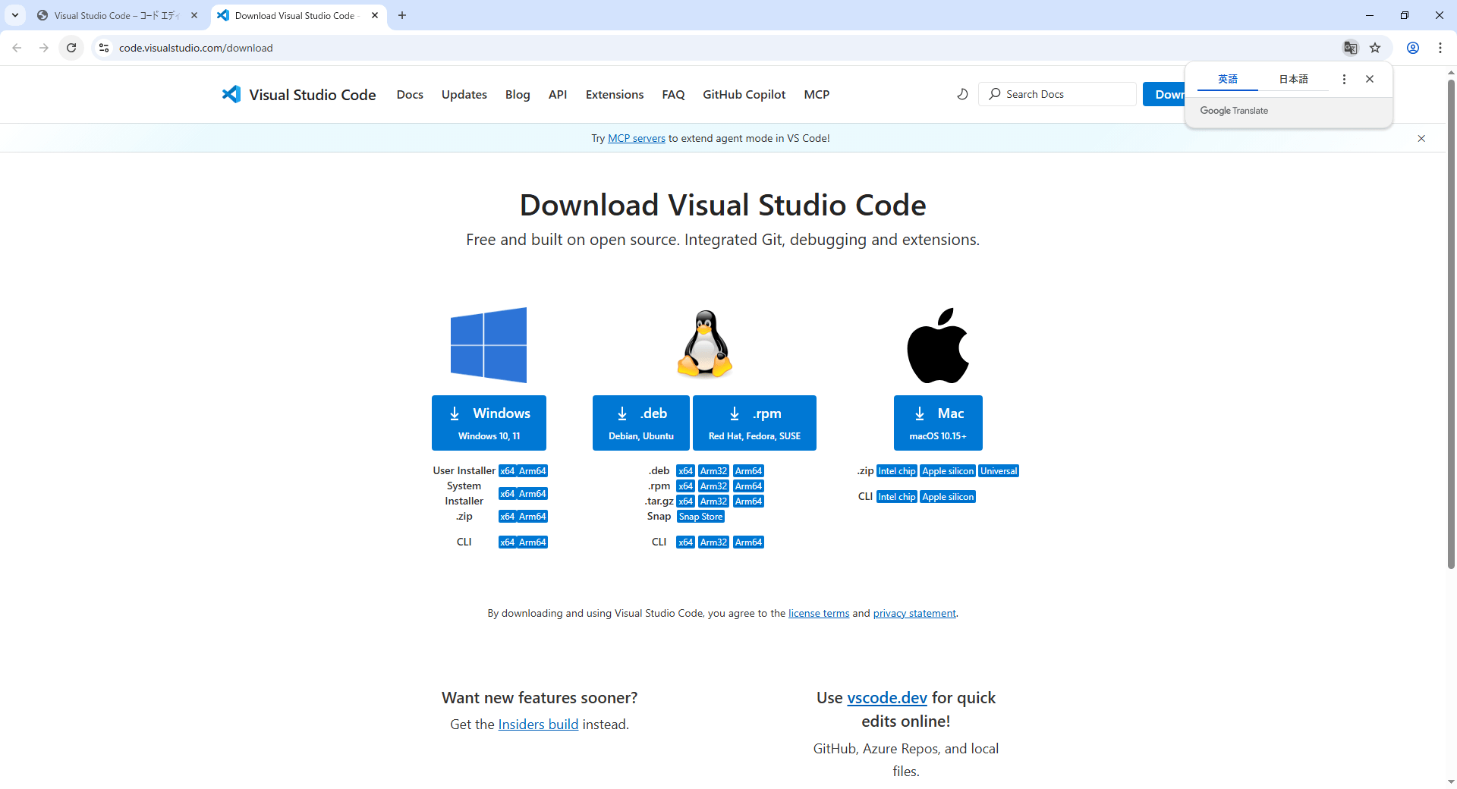Select Mac CLI Apple silicon
The height and width of the screenshot is (789, 1457).
click(948, 497)
